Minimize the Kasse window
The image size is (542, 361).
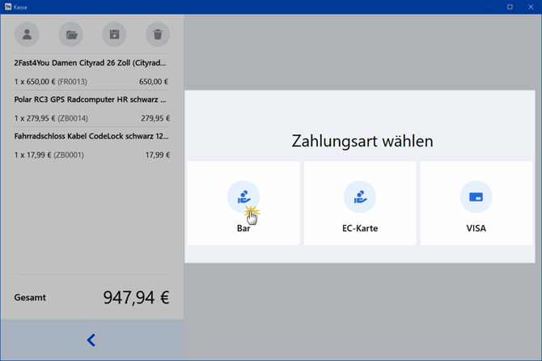pos(489,6)
